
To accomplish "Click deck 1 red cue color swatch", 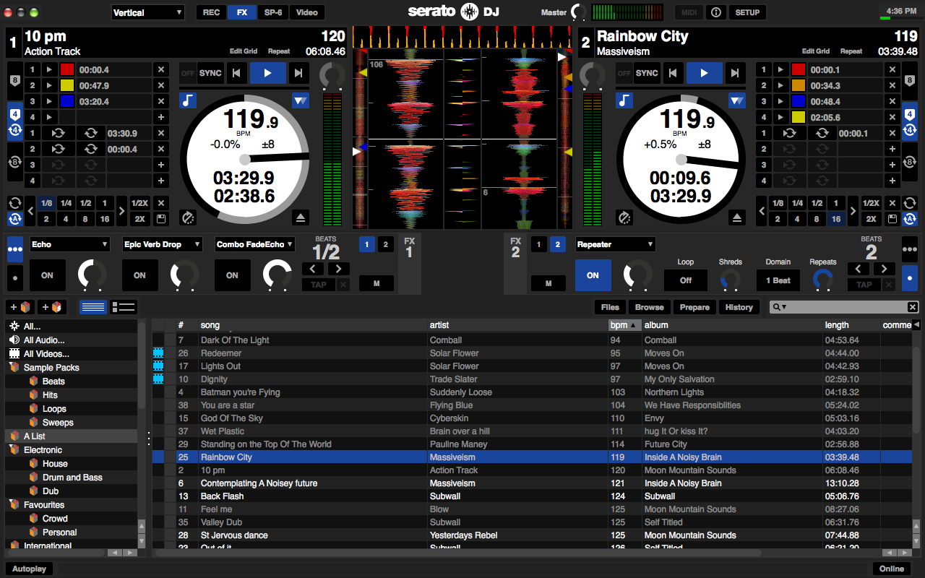I will 67,69.
